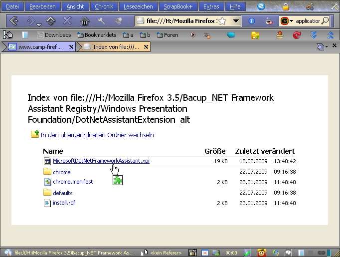Viewport: 340px width, 257px height.
Task: Open the chrome.manifest file link
Action: (73, 182)
